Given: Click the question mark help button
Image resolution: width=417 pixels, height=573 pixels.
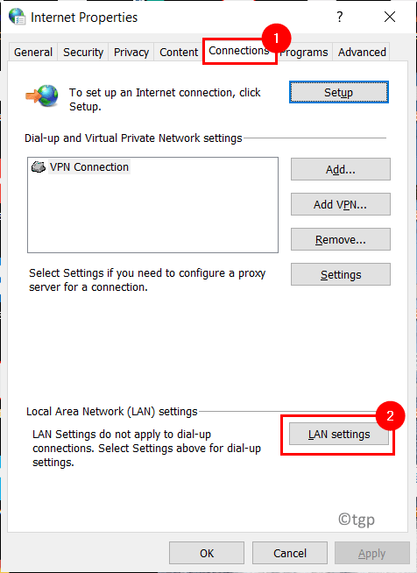Looking at the screenshot, I should (340, 17).
